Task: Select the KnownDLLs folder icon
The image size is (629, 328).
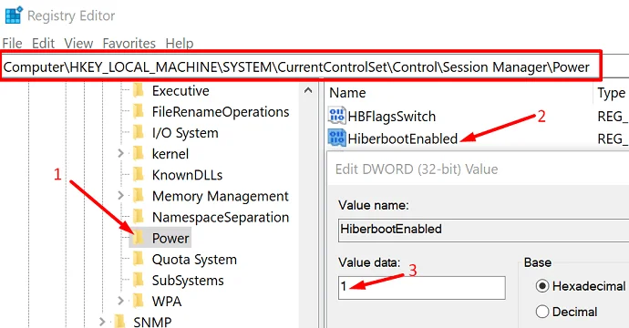Action: tap(139, 175)
